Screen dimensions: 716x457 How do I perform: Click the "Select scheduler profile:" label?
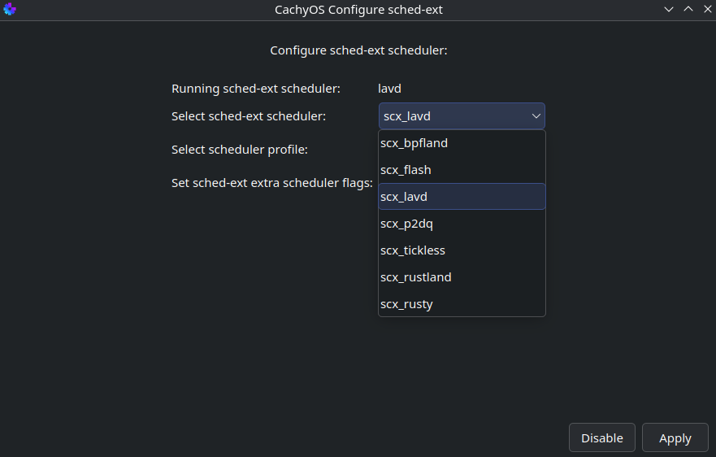tap(240, 150)
